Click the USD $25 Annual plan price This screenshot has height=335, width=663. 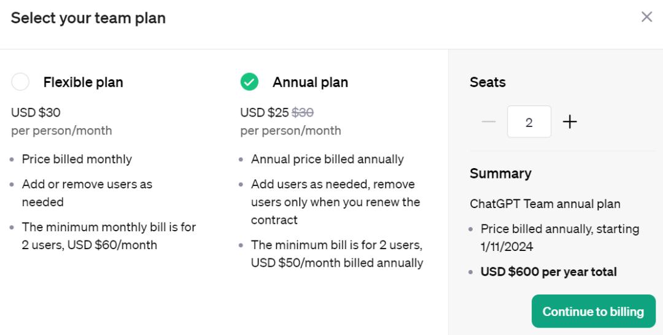click(x=265, y=112)
